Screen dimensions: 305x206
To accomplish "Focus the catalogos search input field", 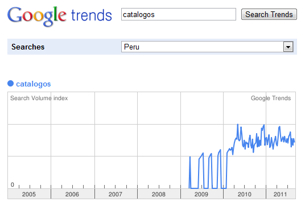I will click(179, 14).
